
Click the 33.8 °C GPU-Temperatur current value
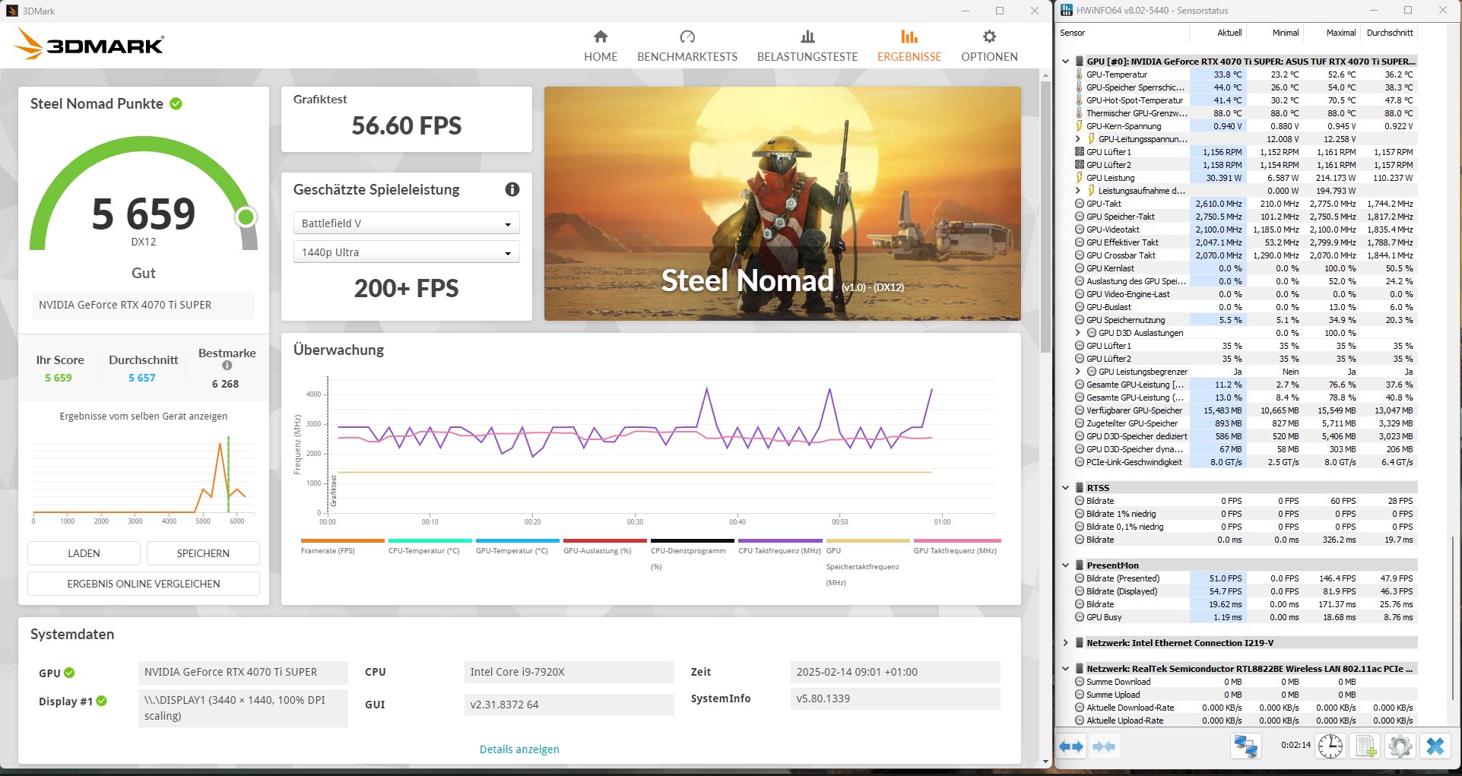(1218, 74)
